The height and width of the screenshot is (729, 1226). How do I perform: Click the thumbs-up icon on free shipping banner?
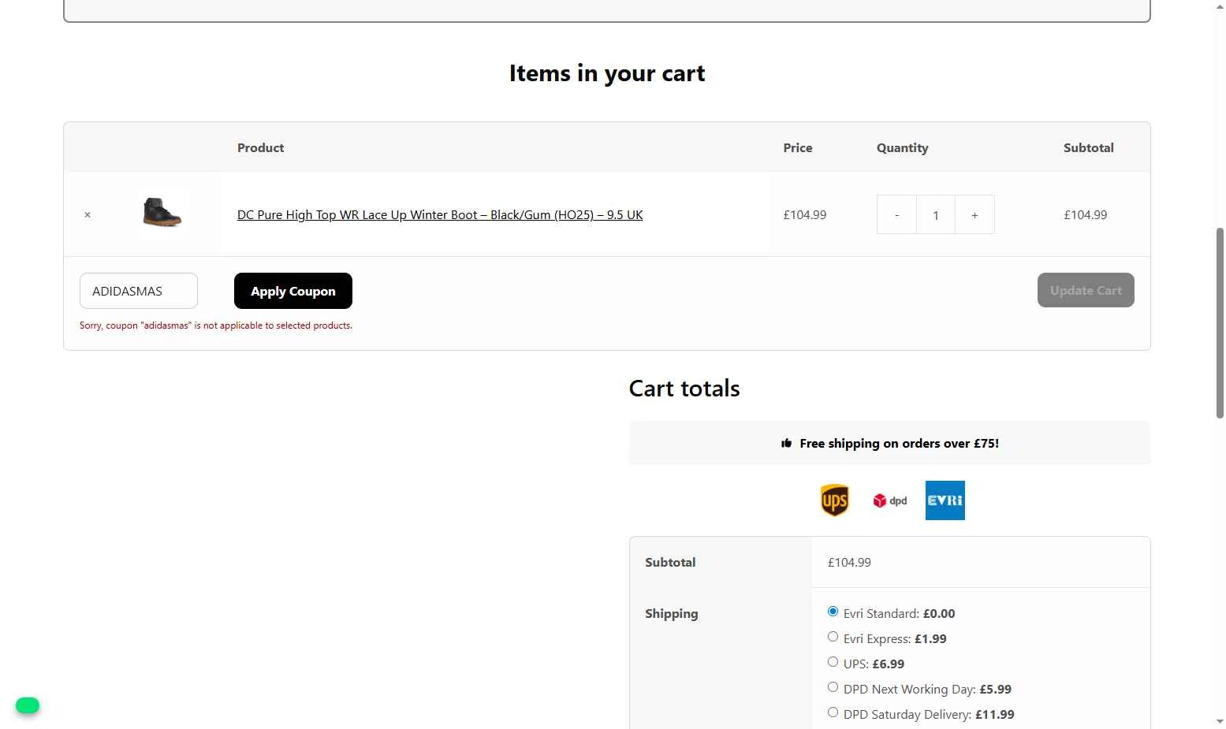[x=786, y=443]
